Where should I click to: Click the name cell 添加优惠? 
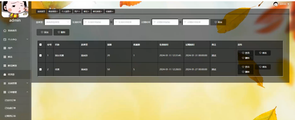click(x=59, y=56)
